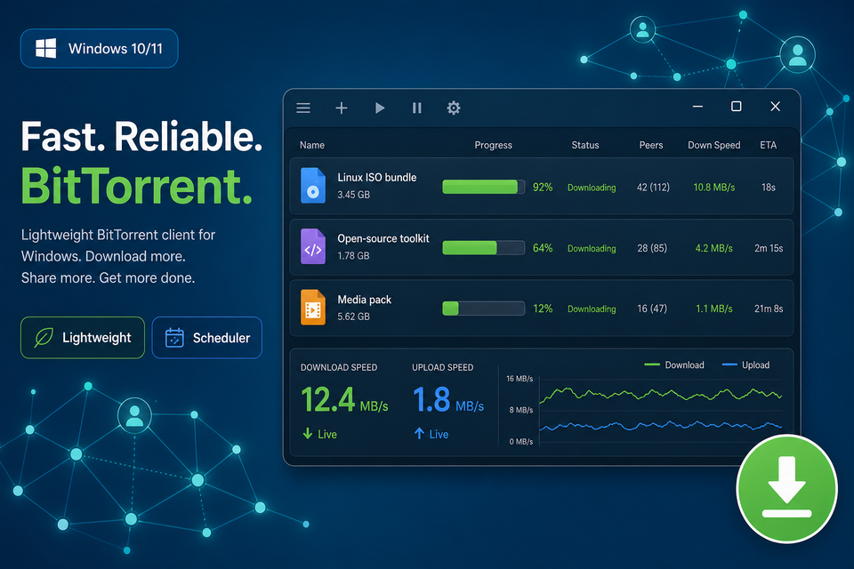Click the 16 (47) peers value
Image resolution: width=854 pixels, height=569 pixels.
(x=652, y=309)
